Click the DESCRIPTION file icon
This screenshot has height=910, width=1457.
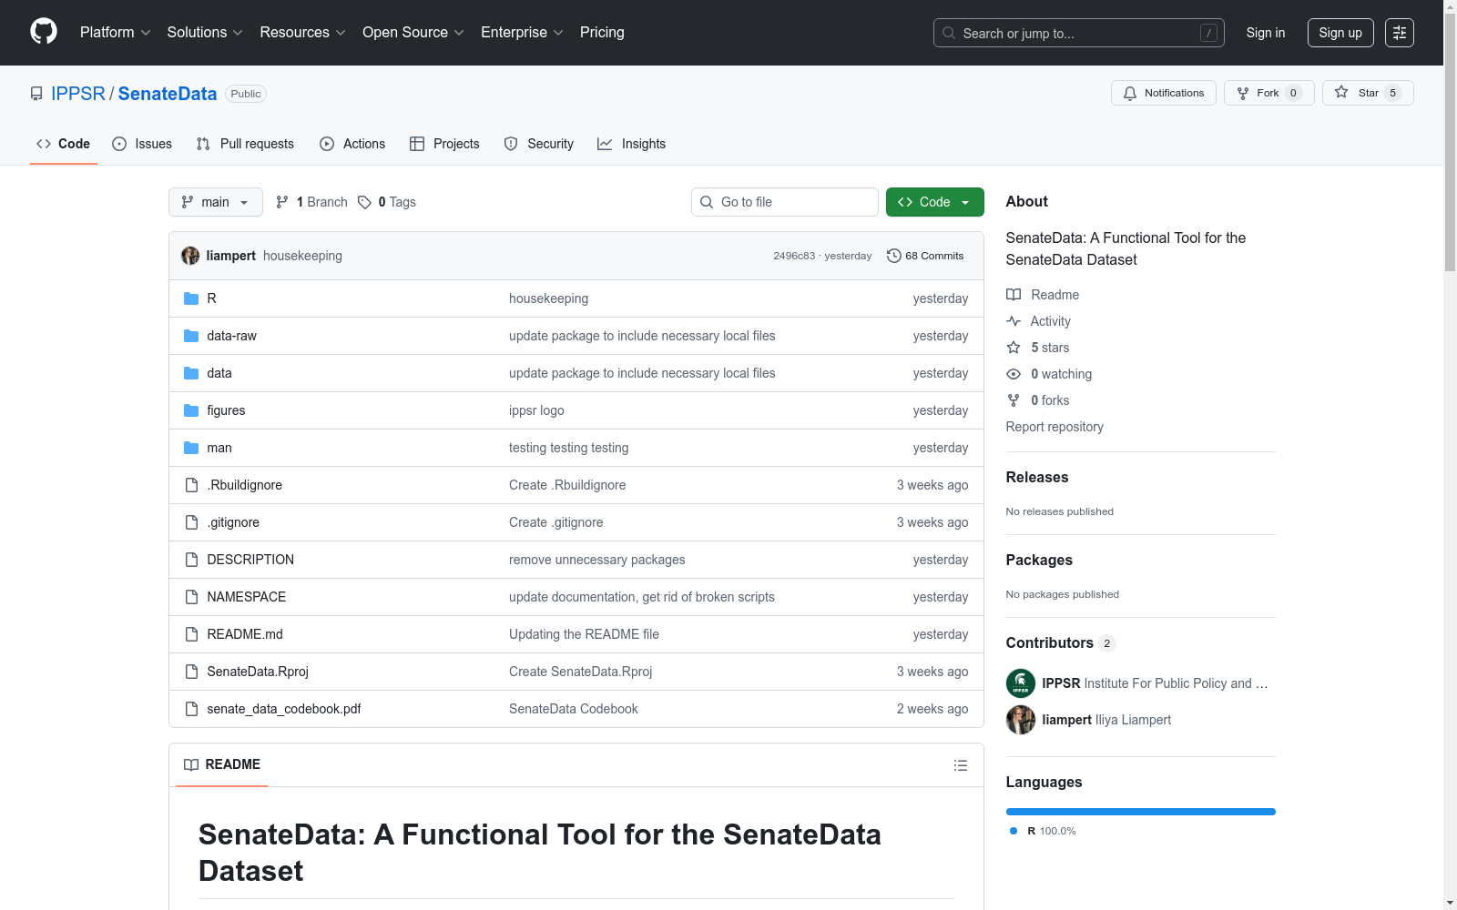[x=191, y=560]
